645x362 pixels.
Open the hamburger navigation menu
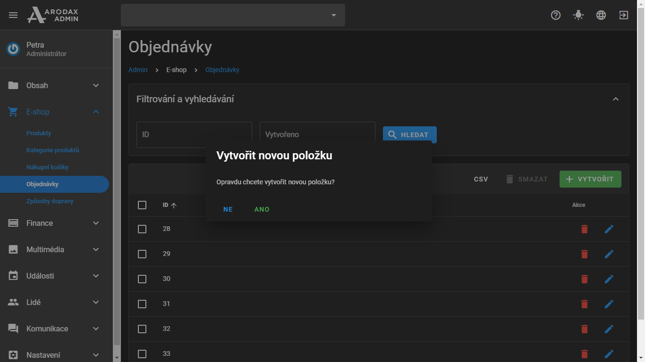click(x=13, y=15)
